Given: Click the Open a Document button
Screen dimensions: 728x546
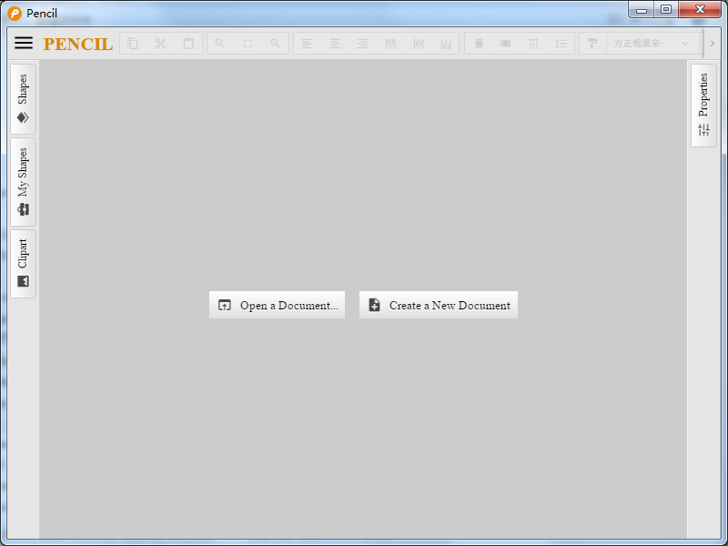Looking at the screenshot, I should (x=277, y=305).
